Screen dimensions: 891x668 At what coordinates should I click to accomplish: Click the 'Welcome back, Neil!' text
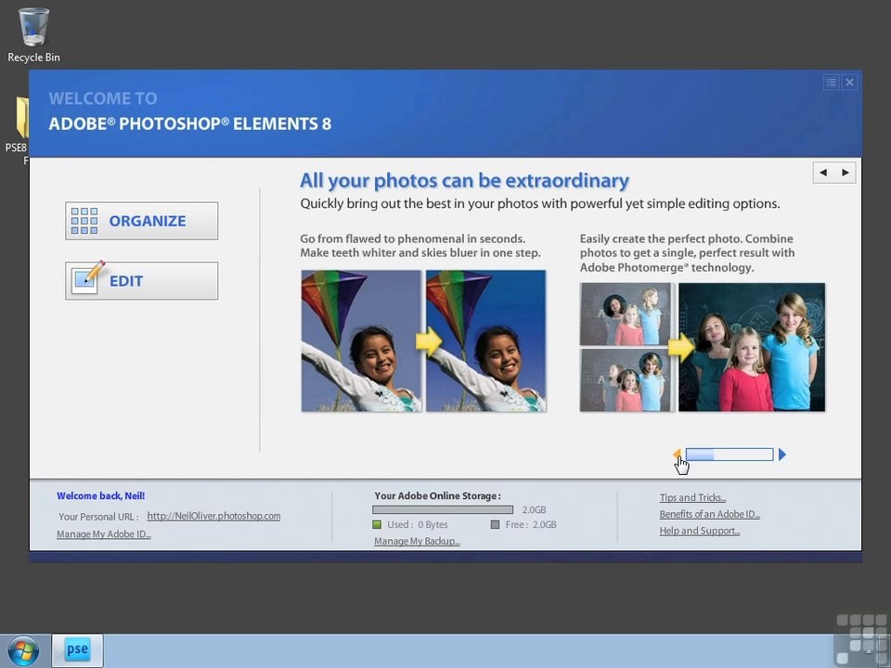click(100, 495)
